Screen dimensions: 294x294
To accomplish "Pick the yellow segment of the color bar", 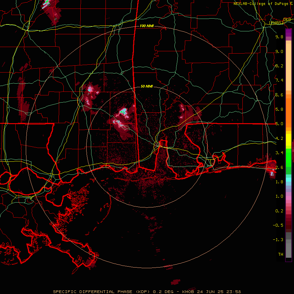I will tap(288, 140).
